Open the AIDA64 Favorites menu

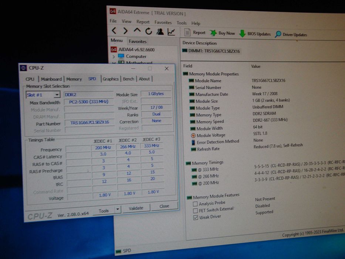click(163, 22)
